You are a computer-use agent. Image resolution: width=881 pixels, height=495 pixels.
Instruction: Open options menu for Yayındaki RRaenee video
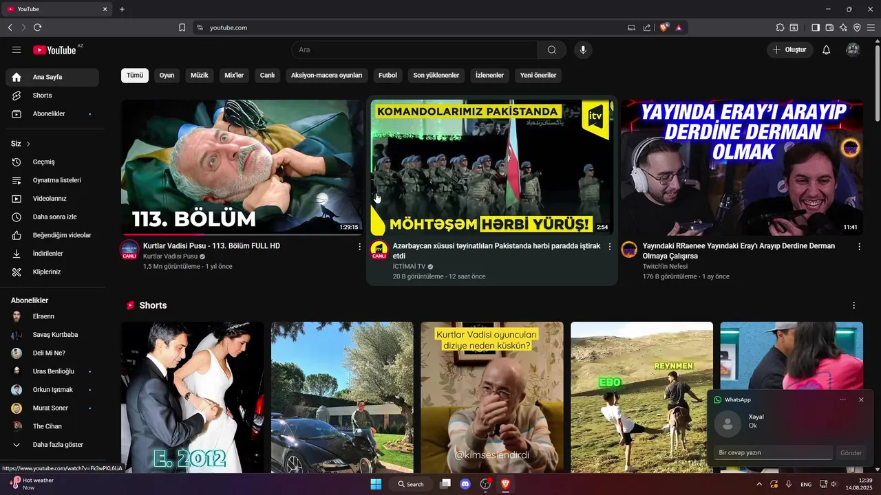859,246
